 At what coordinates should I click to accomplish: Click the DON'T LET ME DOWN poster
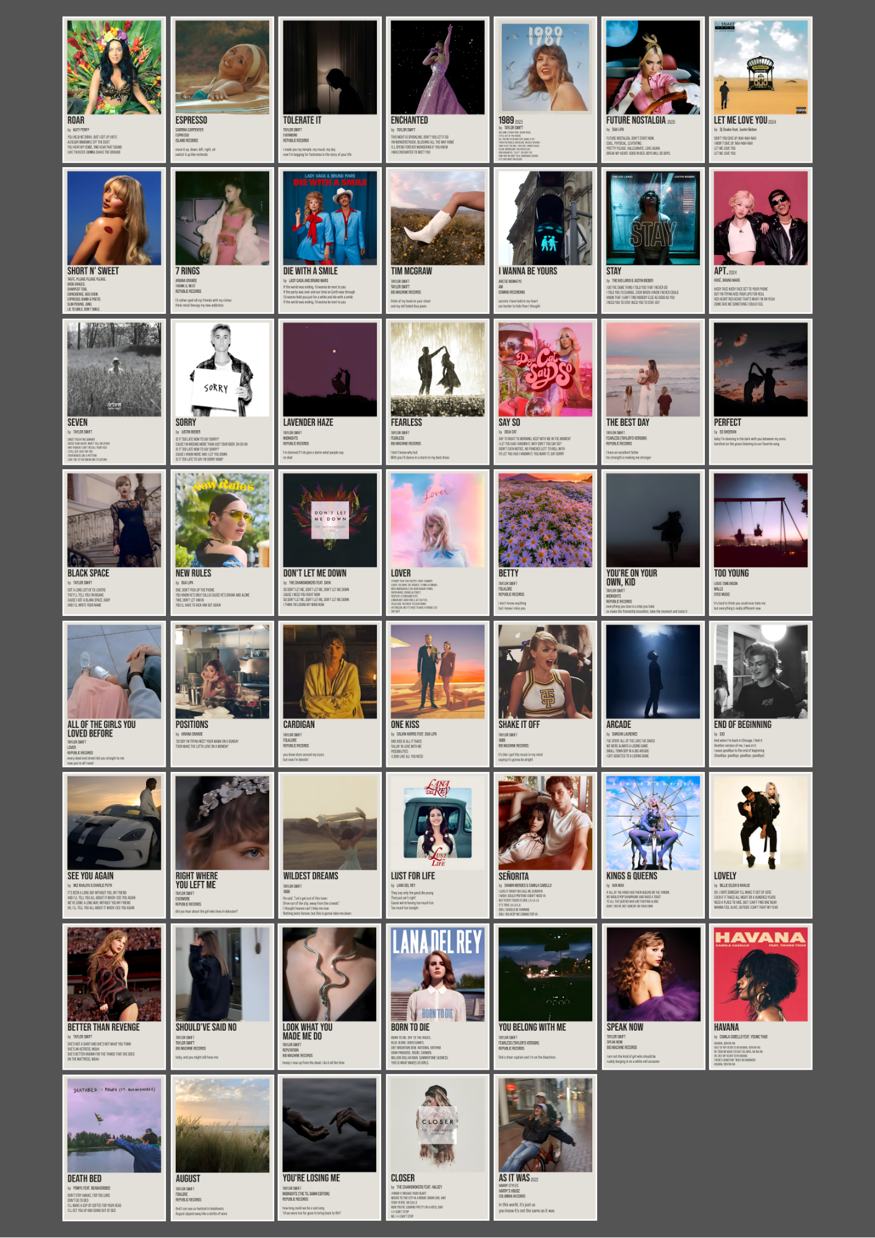pos(330,543)
